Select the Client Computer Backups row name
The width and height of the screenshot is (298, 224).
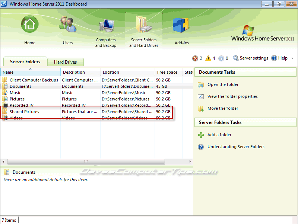click(34, 80)
